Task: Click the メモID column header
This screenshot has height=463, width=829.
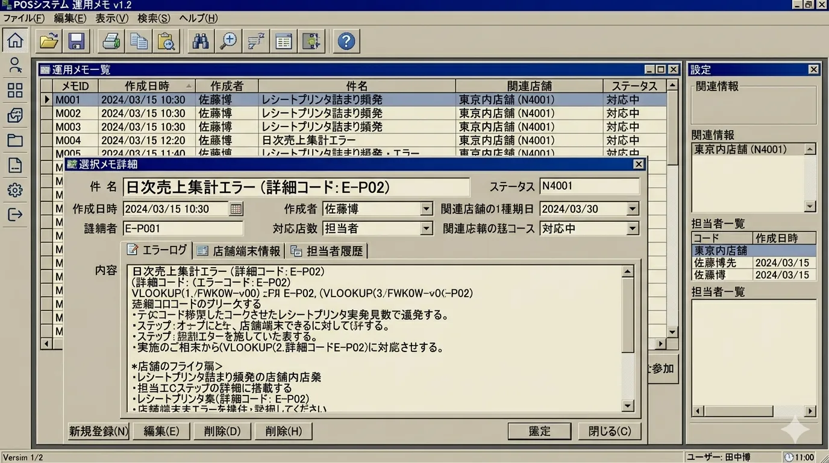Action: pos(75,86)
